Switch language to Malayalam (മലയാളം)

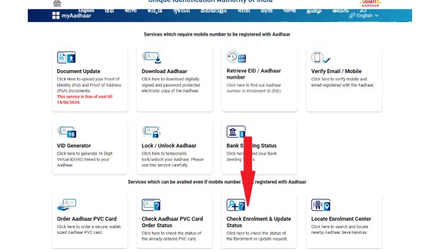(x=213, y=11)
